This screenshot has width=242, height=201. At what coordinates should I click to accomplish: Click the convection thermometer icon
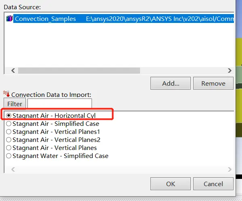(x=6, y=94)
